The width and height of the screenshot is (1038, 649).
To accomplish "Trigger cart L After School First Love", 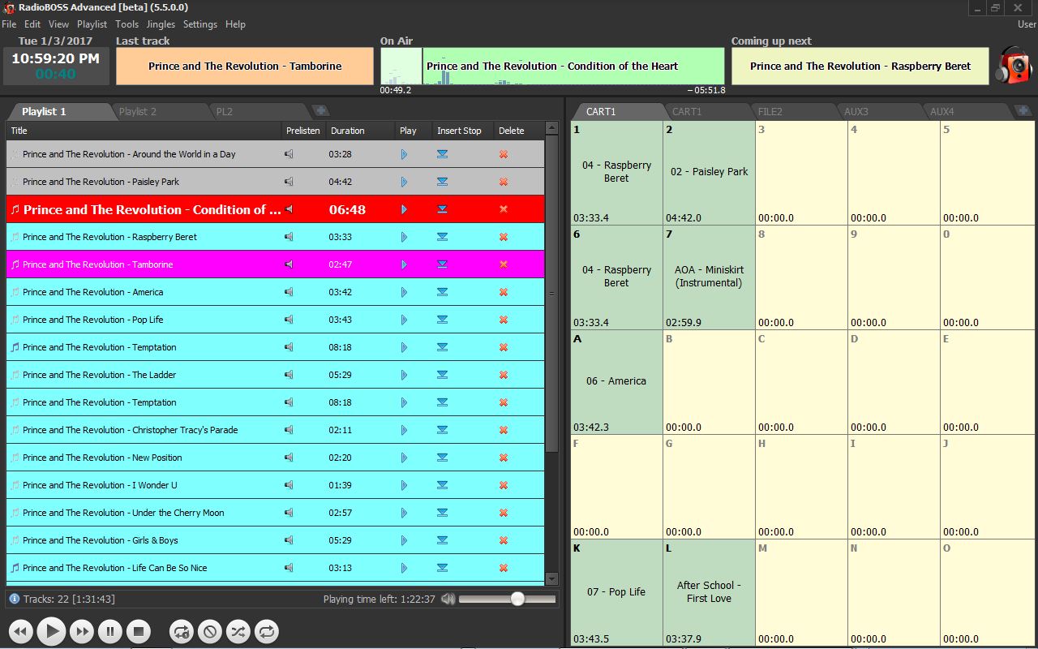I will click(709, 591).
